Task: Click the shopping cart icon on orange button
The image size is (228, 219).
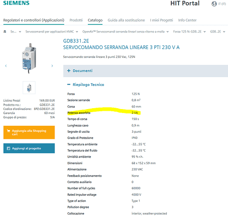Action: coord(9,131)
